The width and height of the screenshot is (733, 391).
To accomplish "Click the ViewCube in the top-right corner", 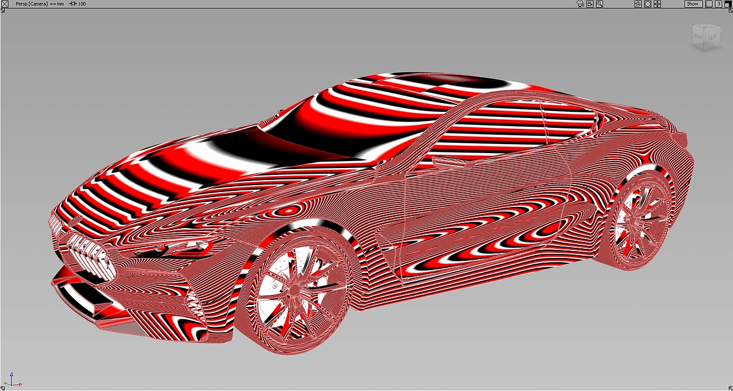I will point(706,36).
